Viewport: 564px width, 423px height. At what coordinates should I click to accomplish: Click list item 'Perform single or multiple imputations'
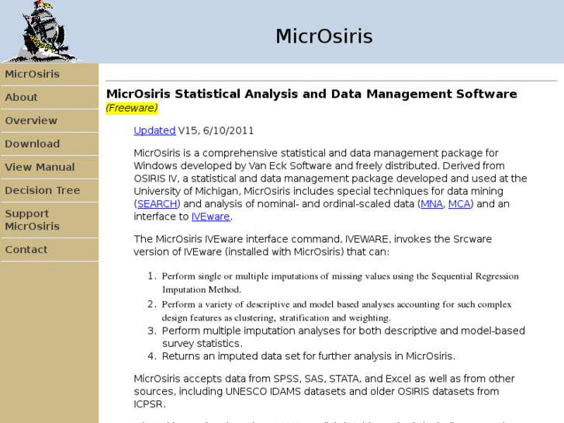tap(341, 283)
